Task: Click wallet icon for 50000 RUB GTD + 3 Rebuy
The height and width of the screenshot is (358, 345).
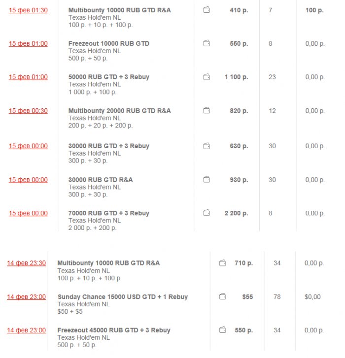Action: [207, 77]
